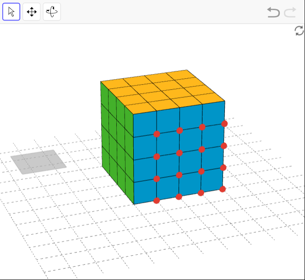Click the second red point in the top row
This screenshot has height=280, width=305.
[180, 130]
